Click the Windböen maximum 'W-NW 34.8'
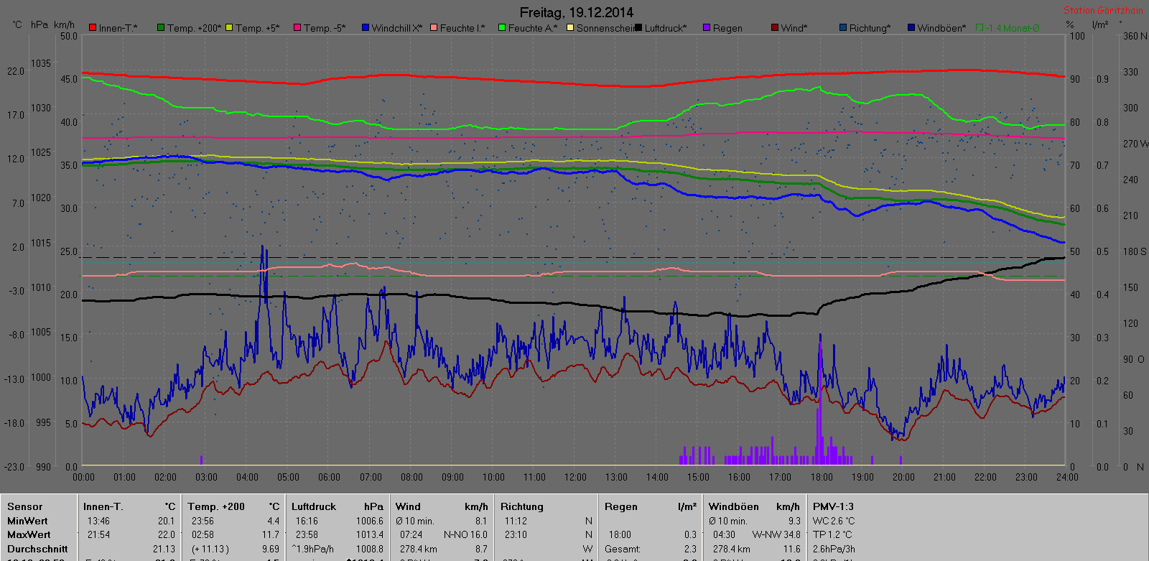 (776, 534)
